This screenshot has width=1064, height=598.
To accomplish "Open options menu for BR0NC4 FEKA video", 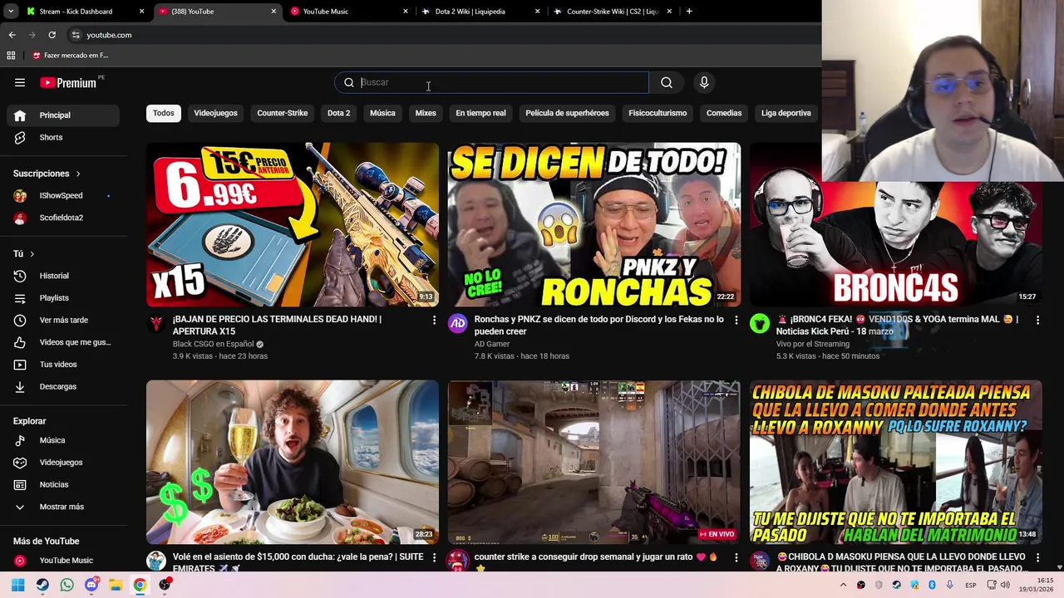I will (x=1037, y=320).
